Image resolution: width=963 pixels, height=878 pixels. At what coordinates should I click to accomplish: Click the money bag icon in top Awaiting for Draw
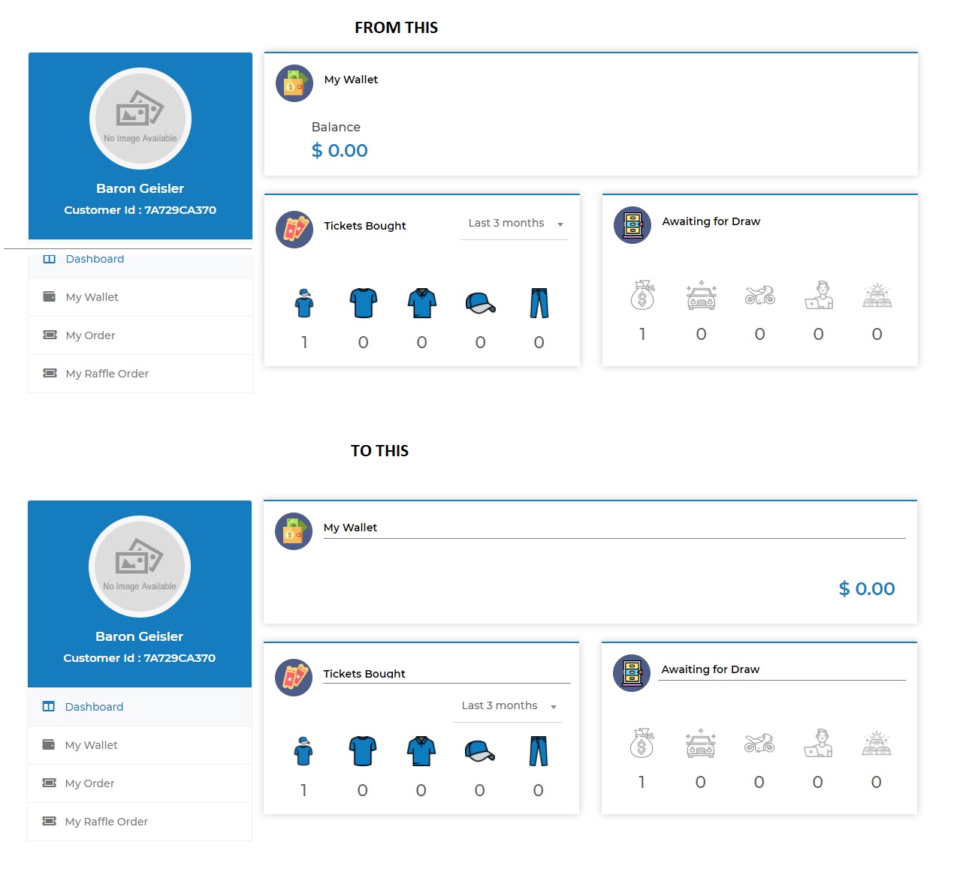(642, 295)
